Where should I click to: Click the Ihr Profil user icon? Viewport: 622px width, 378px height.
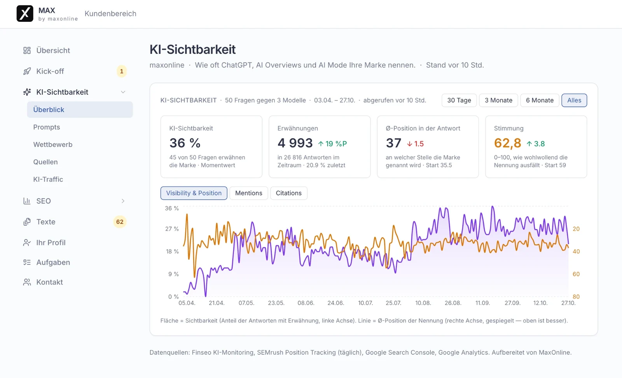tap(27, 243)
